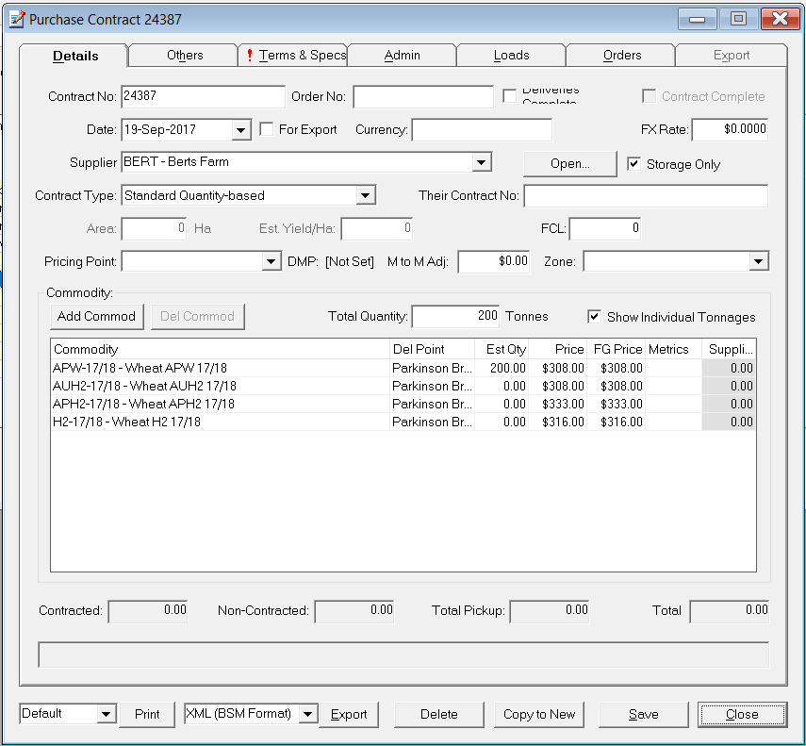
Task: Click the FCL input field
Action: click(x=605, y=228)
